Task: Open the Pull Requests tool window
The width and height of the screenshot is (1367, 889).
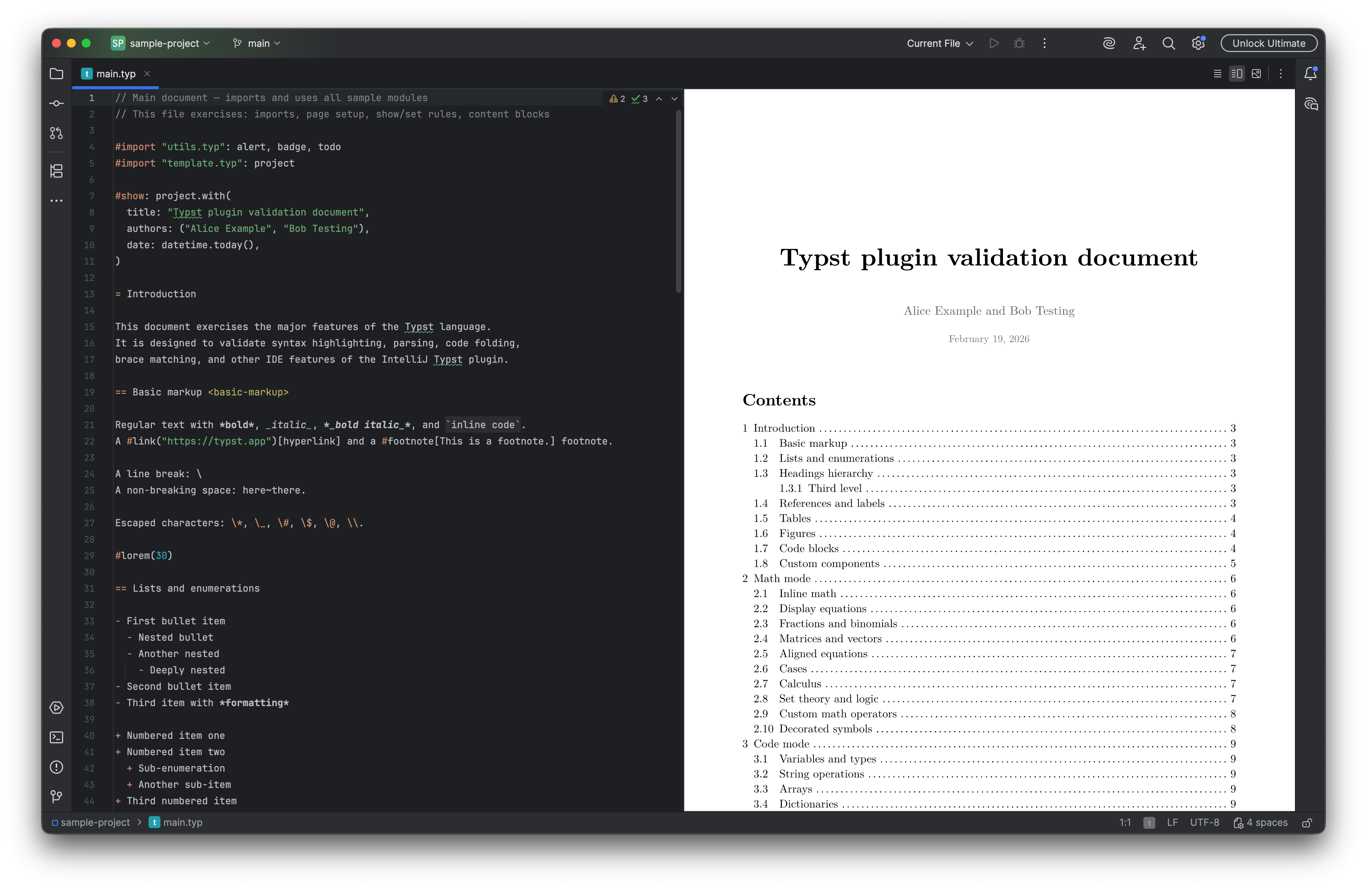Action: point(56,133)
